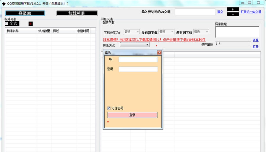Click the 相簿名称 column header
The width and height of the screenshot is (266, 152).
(x=21, y=31)
